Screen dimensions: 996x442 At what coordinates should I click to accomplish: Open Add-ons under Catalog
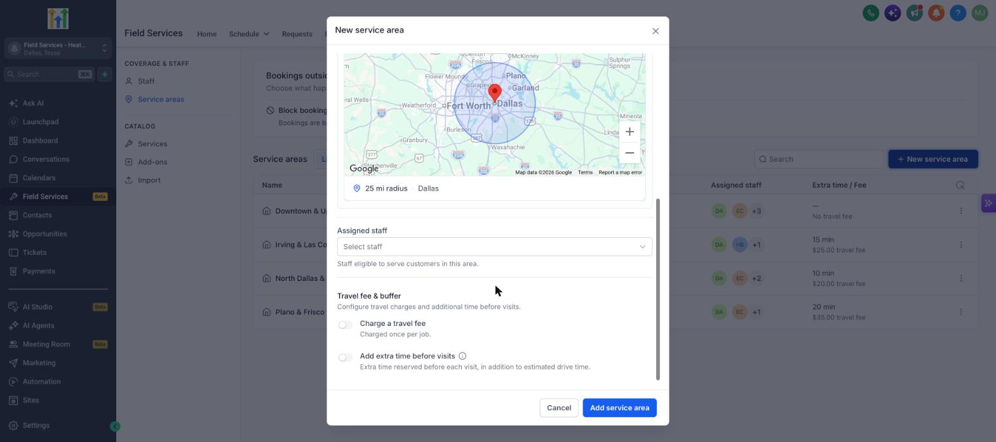click(x=152, y=162)
